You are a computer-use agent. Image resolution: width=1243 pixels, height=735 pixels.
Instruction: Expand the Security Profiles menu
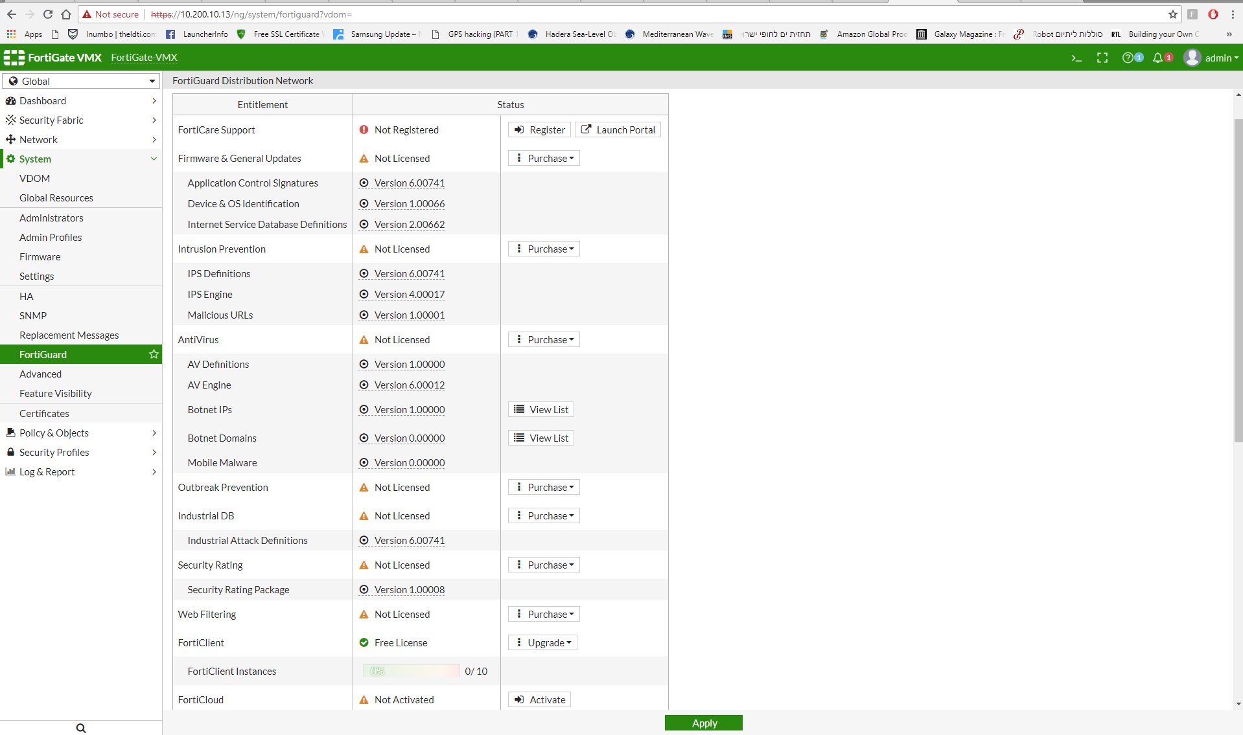point(81,452)
